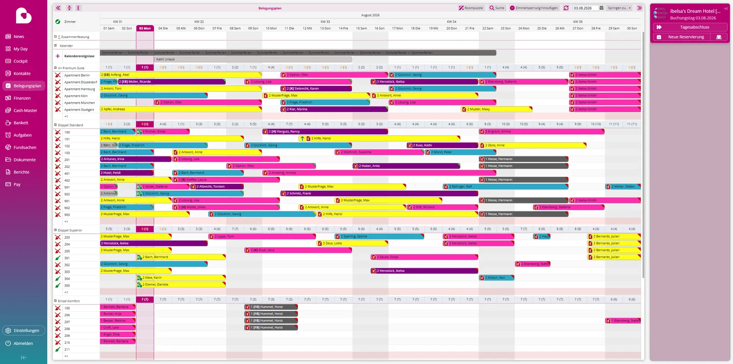Collapse the Kalender section
733x364 pixels.
[x=55, y=45]
